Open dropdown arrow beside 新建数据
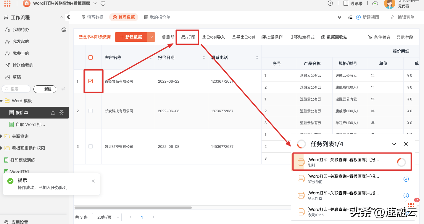This screenshot has width=424, height=224. (x=151, y=37)
